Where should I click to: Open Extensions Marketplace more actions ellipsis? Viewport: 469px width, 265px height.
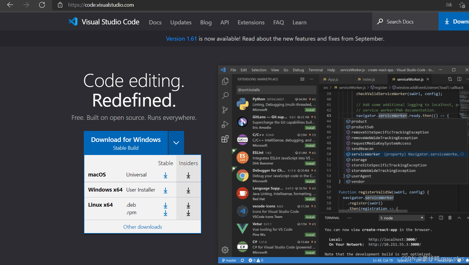(312, 79)
